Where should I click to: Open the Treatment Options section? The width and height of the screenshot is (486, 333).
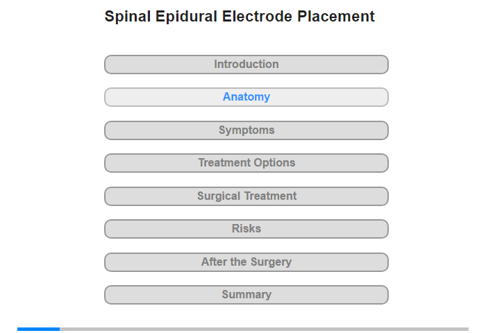click(x=246, y=163)
